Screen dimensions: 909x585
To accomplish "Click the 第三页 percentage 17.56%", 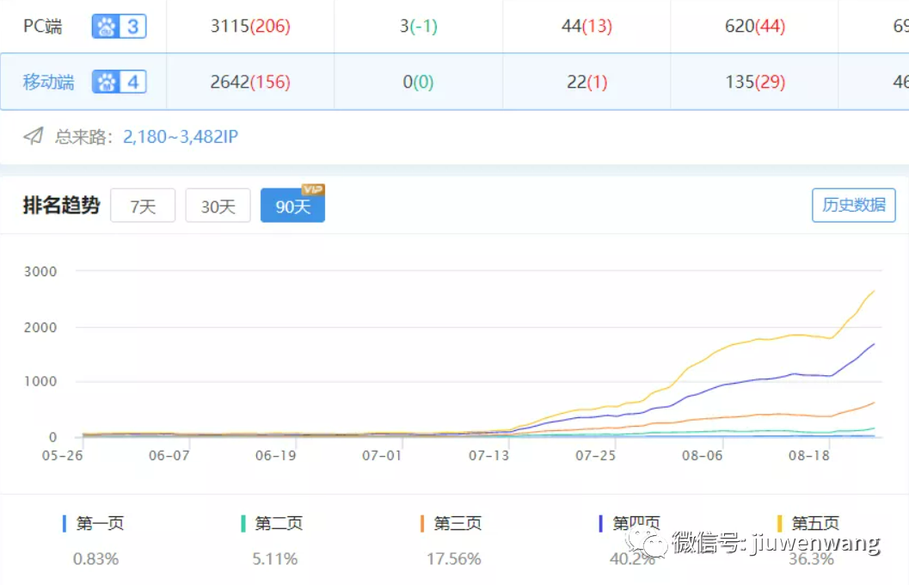I will click(x=454, y=559).
